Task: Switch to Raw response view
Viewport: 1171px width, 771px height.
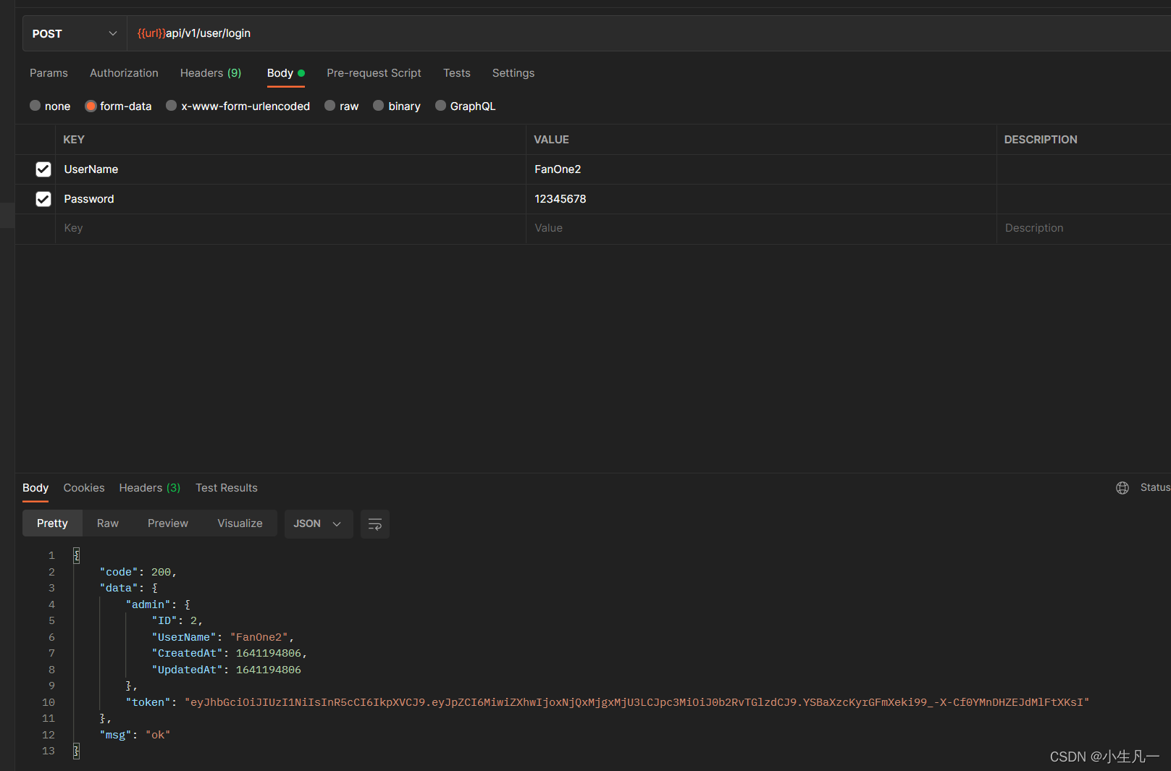Action: [x=108, y=523]
